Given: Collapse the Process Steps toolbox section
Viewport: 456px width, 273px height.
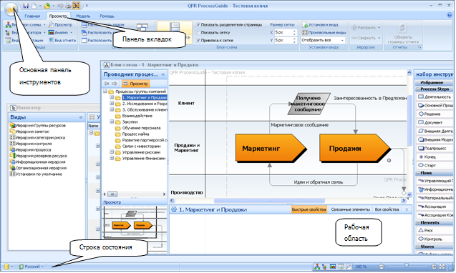Looking at the screenshot, I should 418,89.
